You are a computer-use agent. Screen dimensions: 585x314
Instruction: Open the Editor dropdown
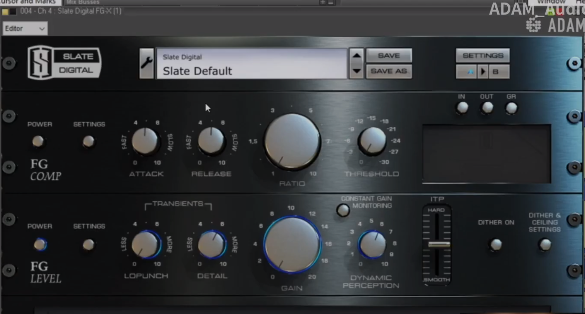point(25,29)
